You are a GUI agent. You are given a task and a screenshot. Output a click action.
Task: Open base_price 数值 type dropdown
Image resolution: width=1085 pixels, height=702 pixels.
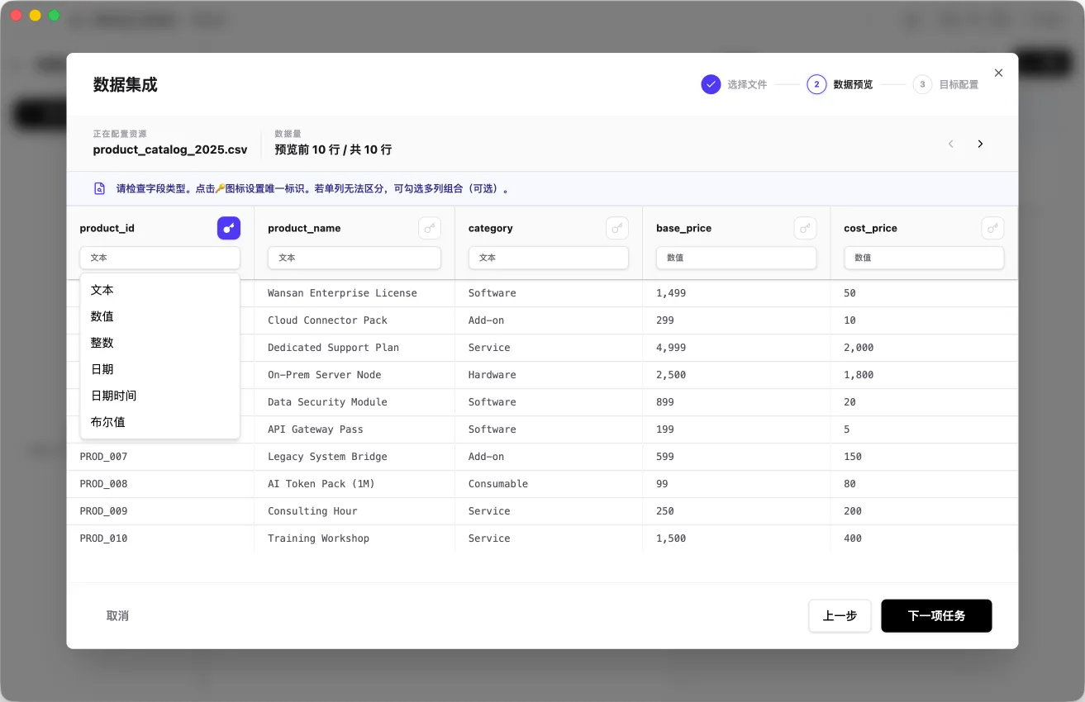coord(735,258)
